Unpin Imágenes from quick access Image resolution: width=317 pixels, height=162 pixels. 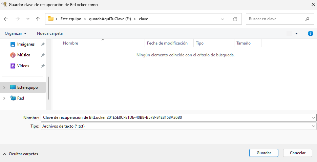pos(43,44)
